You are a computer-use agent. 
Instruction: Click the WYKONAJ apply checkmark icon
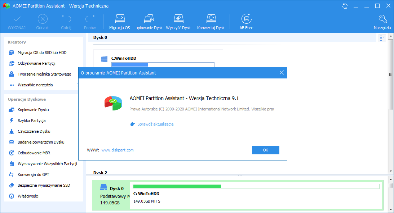[17, 19]
